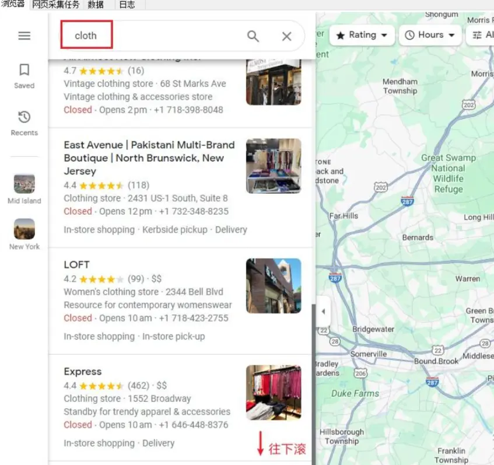494x465 pixels.
Task: Click Bernards on the map
Action: tap(418, 237)
